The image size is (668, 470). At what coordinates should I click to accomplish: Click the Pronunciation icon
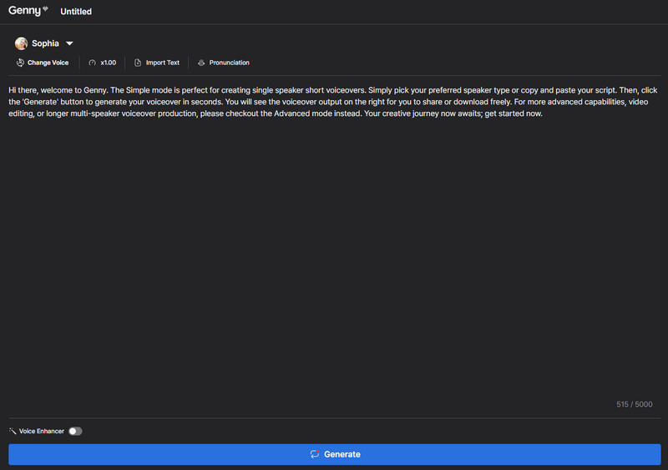201,63
